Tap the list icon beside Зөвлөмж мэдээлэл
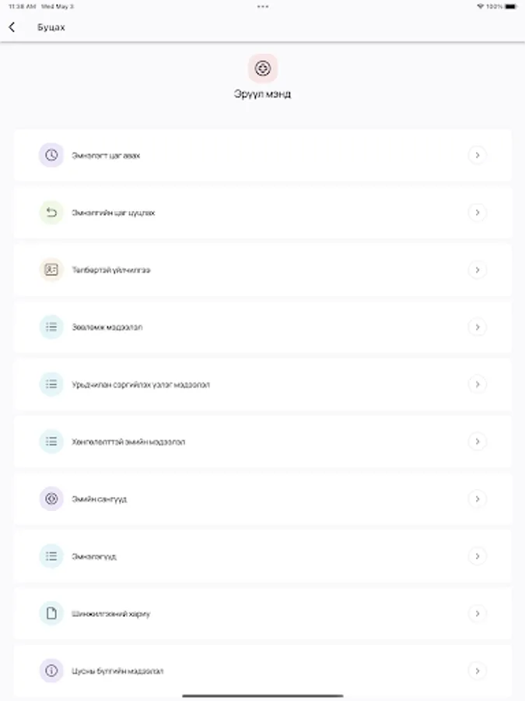The height and width of the screenshot is (701, 525). pyautogui.click(x=51, y=327)
